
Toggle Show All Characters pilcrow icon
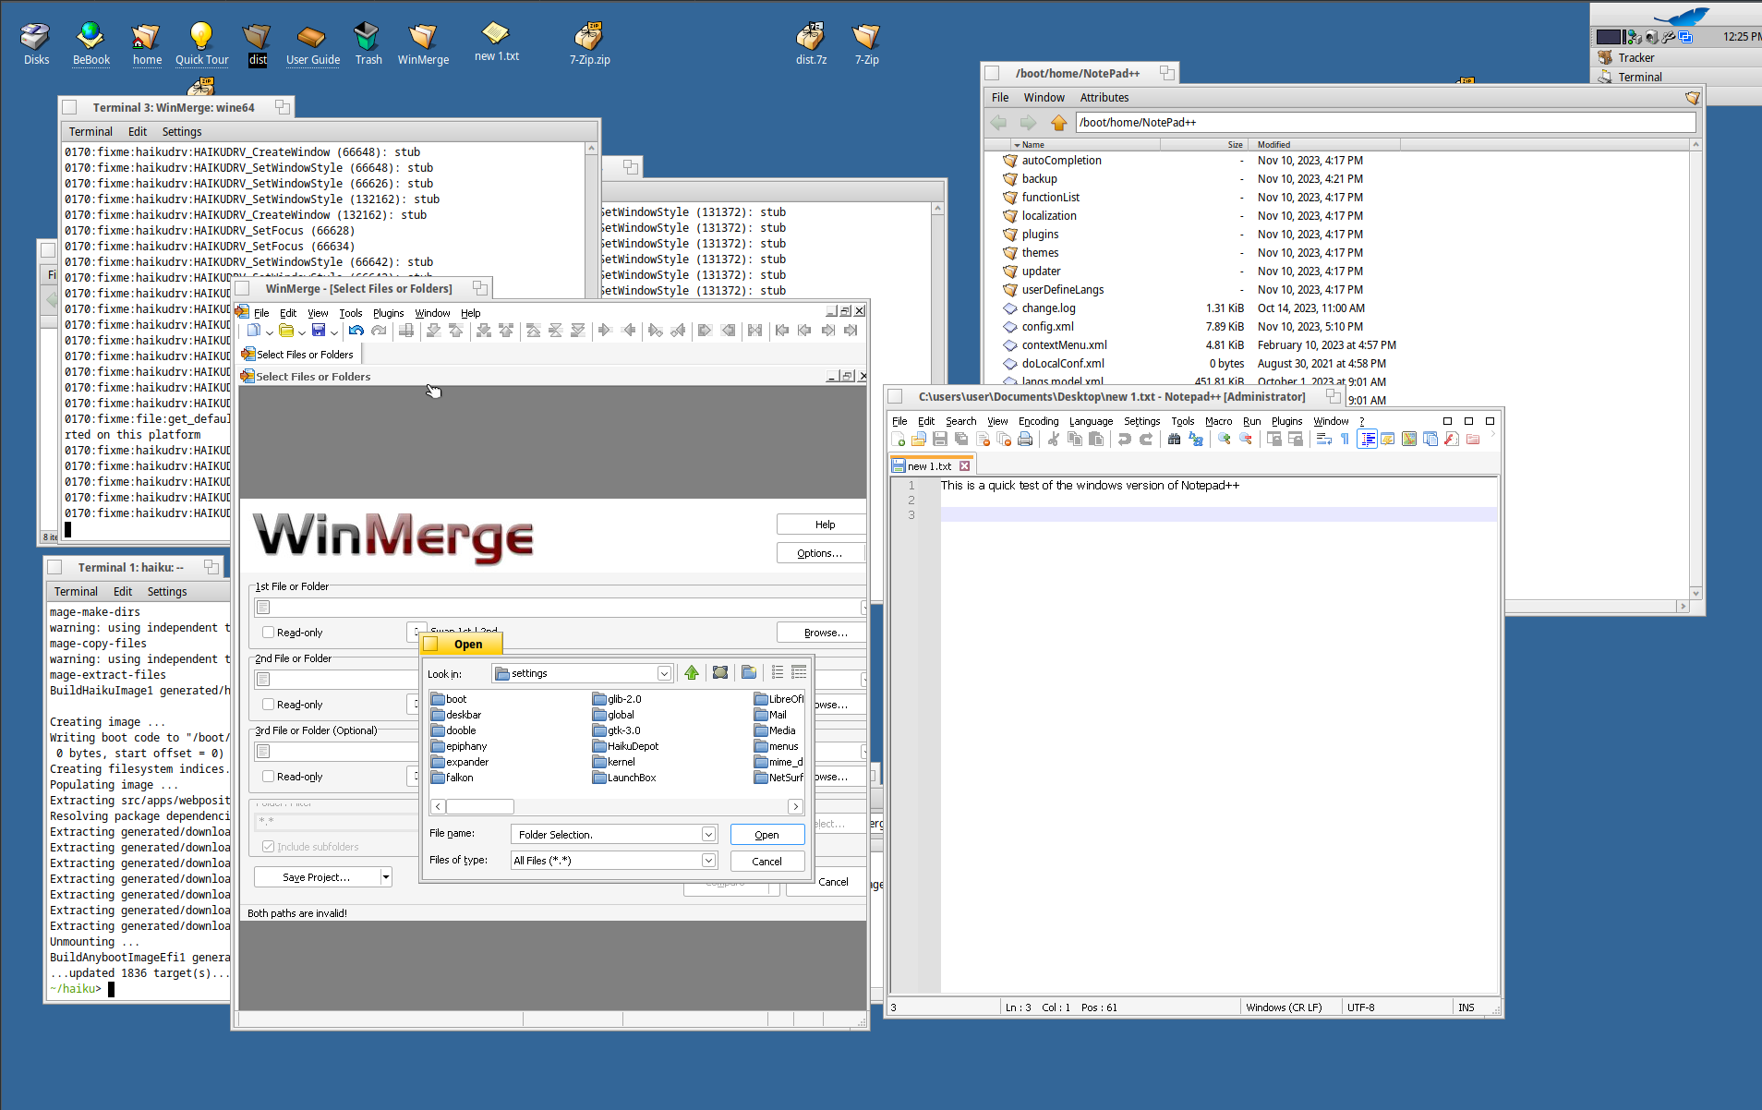[1345, 440]
